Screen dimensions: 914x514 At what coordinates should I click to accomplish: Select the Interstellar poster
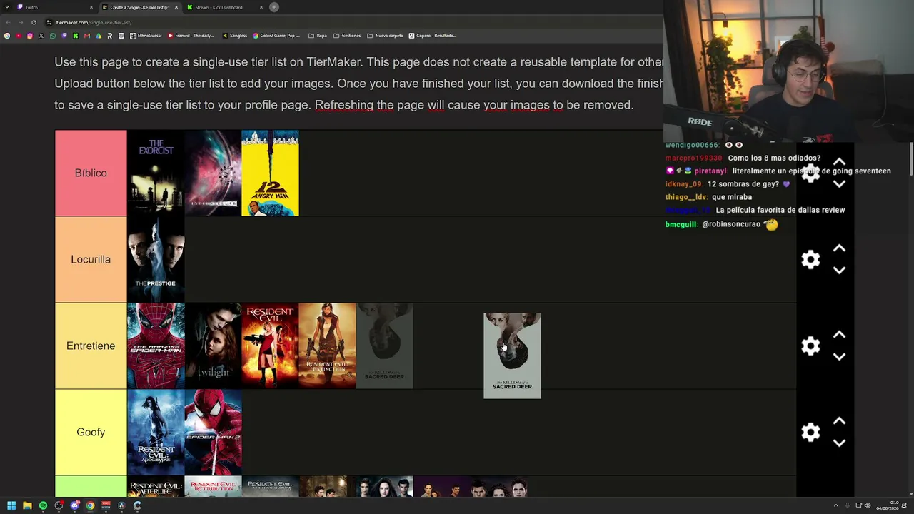coord(213,173)
